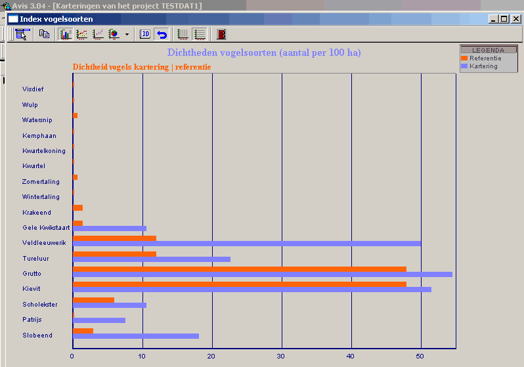This screenshot has height=367, width=524.
Task: Open the chart type dropdown arrow
Action: 127,34
